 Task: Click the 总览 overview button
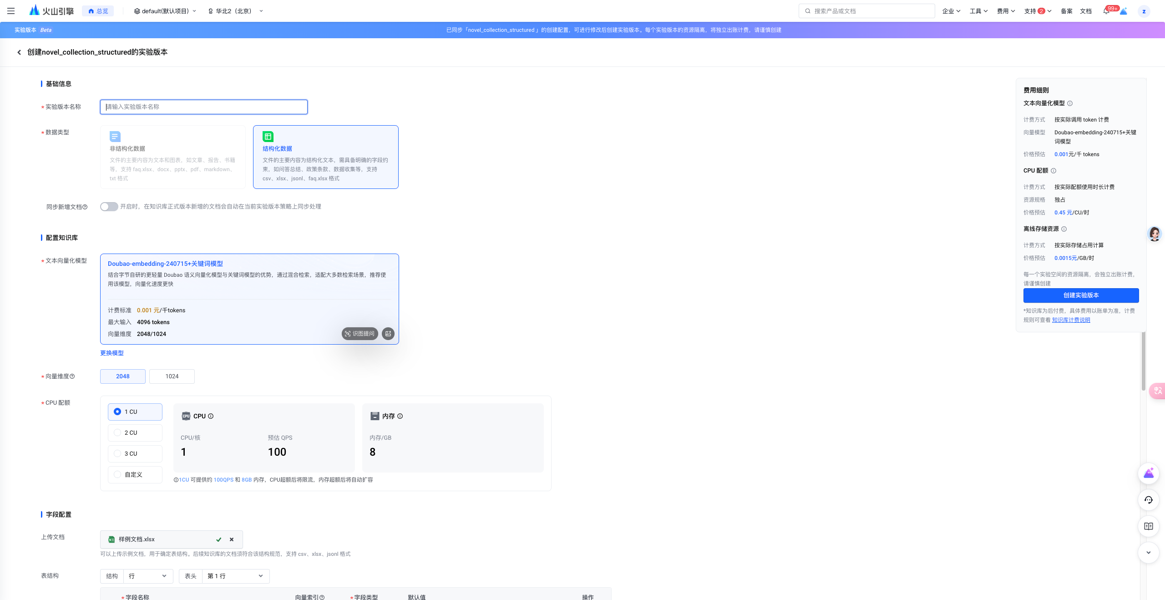tap(98, 11)
